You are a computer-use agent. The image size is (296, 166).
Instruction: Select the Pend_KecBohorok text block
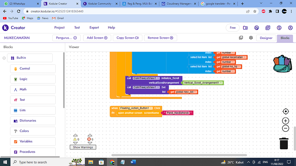178,113
